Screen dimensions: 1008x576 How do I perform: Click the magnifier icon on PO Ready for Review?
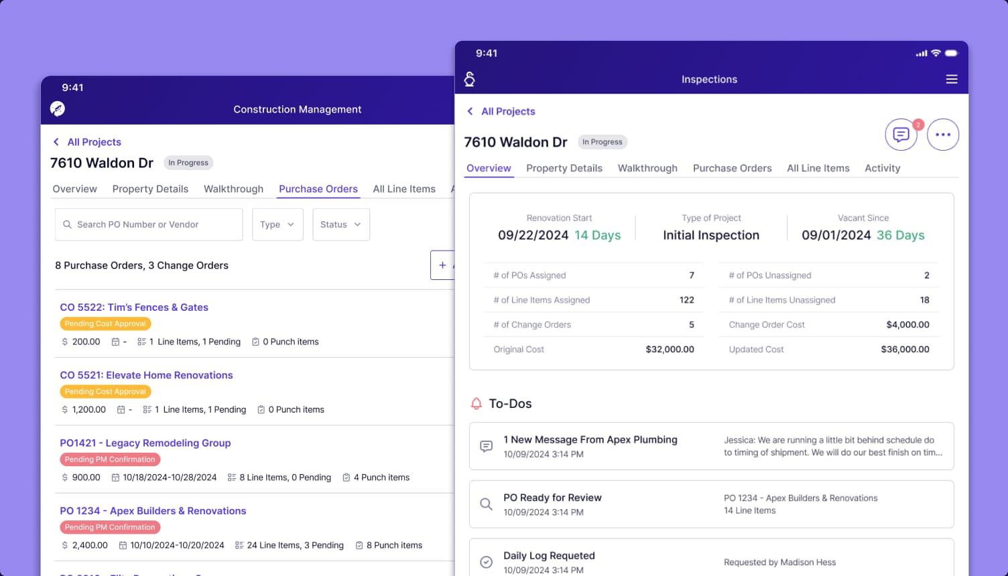pos(486,504)
